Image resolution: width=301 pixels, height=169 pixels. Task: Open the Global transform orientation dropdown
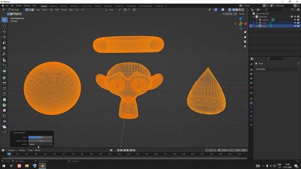111,9
